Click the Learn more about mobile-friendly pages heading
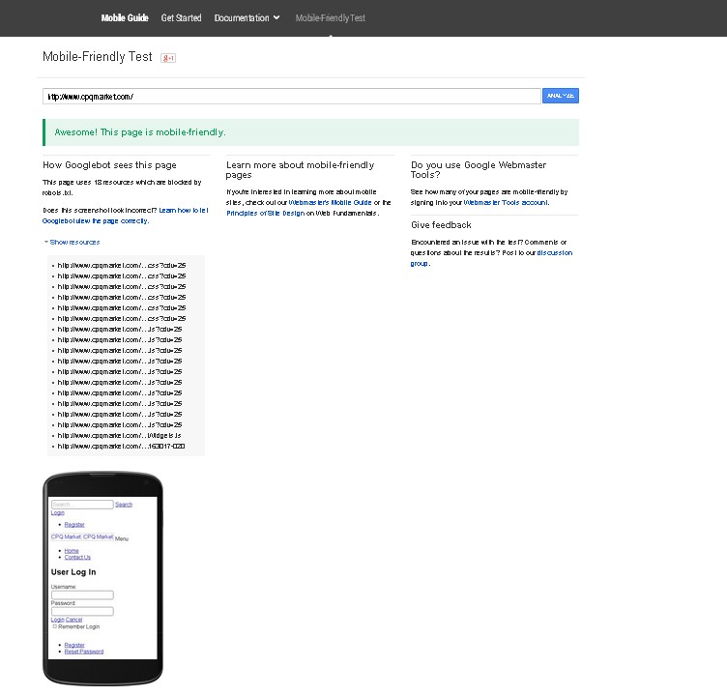This screenshot has height=696, width=727. click(x=300, y=170)
